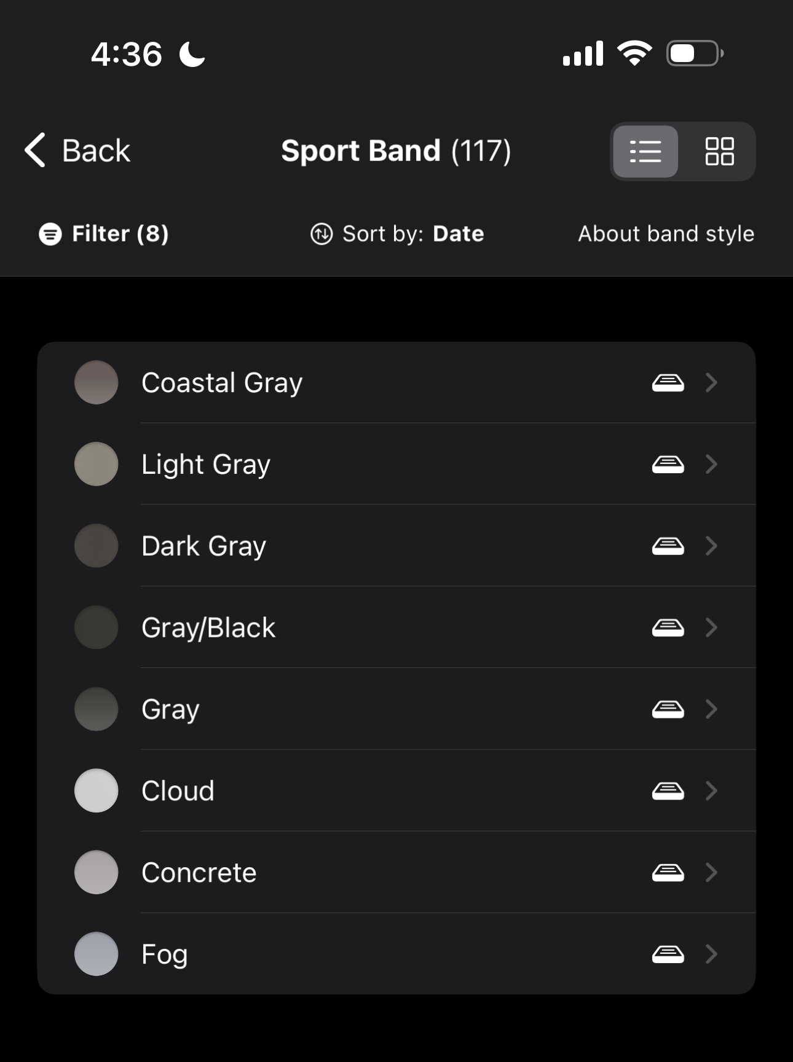Screen dimensions: 793x1062
Task: Open the Fog band entry
Action: (x=165, y=954)
